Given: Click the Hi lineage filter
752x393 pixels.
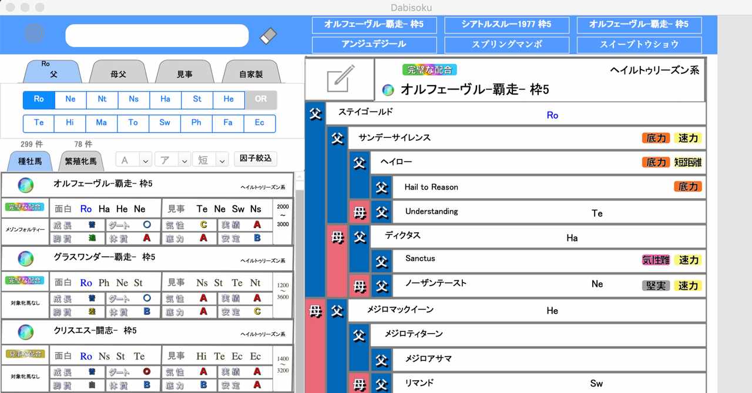Looking at the screenshot, I should pos(70,123).
